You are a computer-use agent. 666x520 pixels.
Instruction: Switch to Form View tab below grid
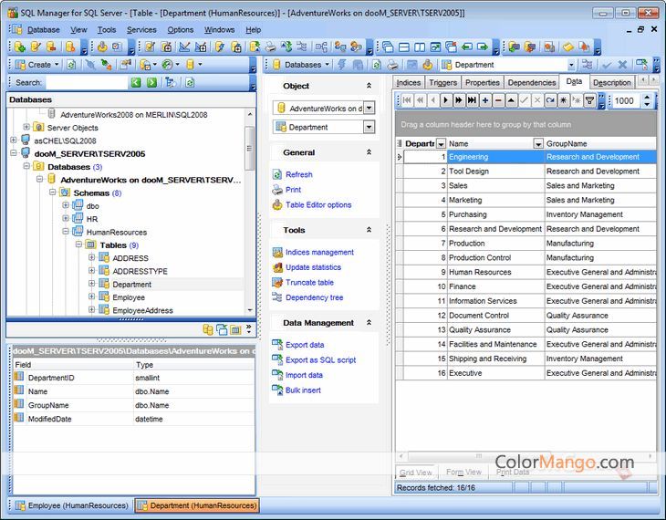tap(463, 472)
